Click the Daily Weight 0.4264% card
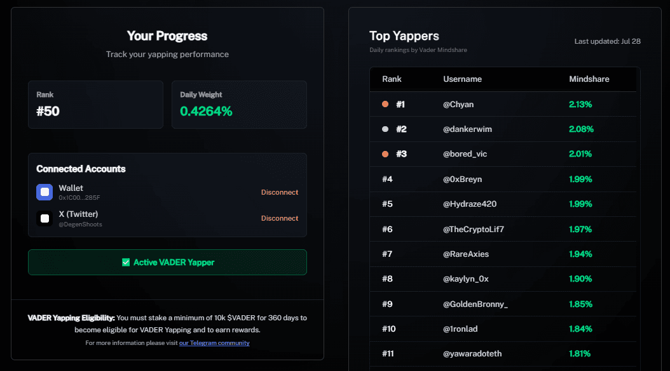This screenshot has width=670, height=371. (x=239, y=105)
